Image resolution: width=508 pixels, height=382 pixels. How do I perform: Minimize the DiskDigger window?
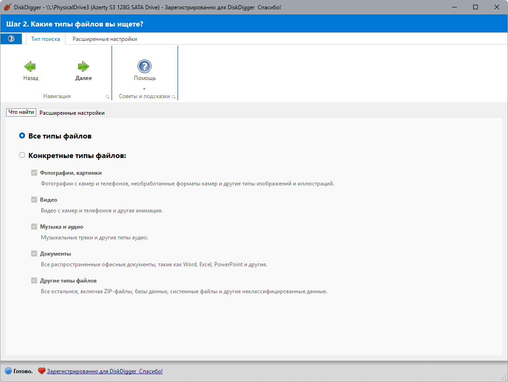pyautogui.click(x=455, y=7)
